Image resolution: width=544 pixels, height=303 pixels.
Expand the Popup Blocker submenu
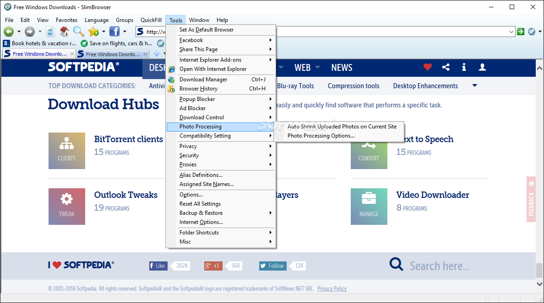(221, 99)
